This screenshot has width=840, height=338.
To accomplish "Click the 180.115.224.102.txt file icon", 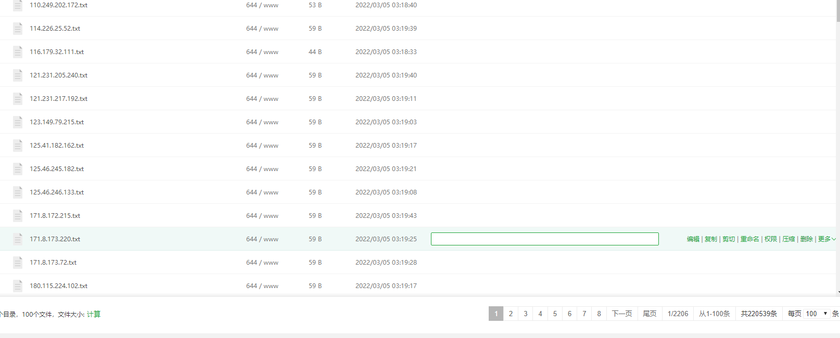I will (18, 286).
